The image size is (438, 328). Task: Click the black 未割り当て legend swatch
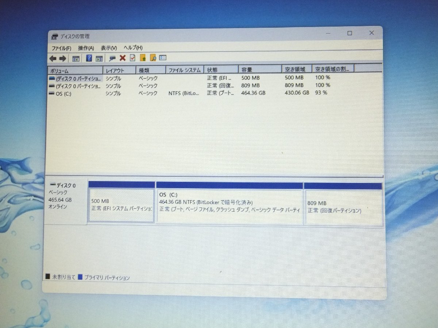(x=47, y=277)
